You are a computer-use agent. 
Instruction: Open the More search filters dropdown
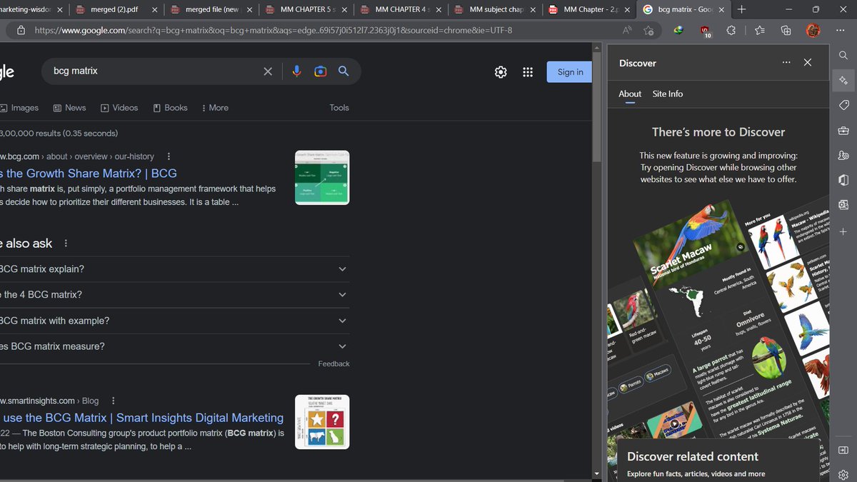[x=215, y=108]
